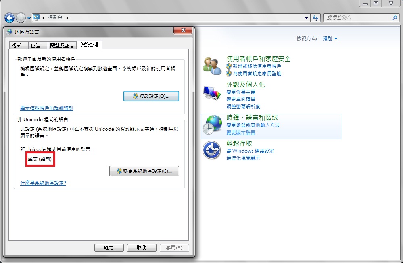The height and width of the screenshot is (263, 403).
Task: Click the 變更系統地區設定(C)... button
Action: coord(144,171)
